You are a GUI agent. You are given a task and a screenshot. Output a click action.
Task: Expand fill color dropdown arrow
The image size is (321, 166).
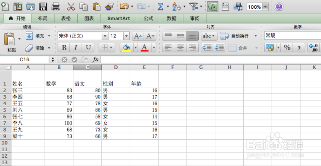(x=135, y=48)
